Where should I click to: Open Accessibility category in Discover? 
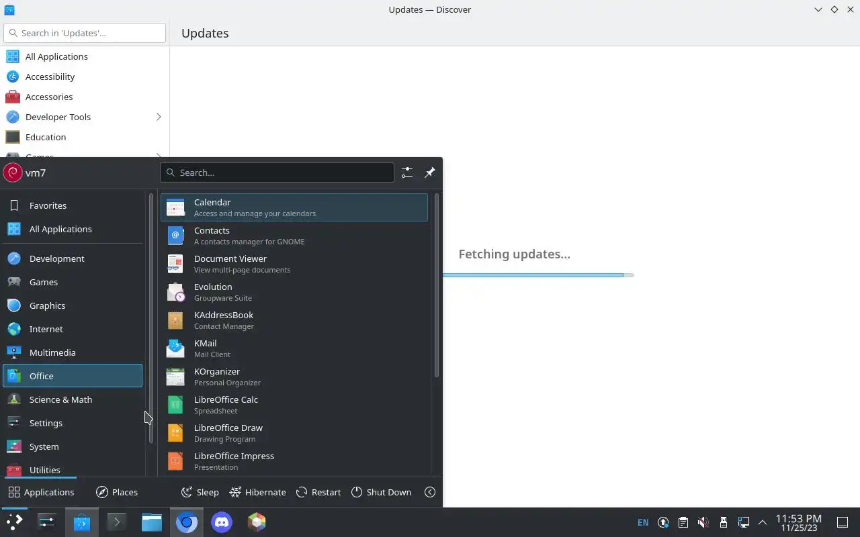(x=85, y=77)
